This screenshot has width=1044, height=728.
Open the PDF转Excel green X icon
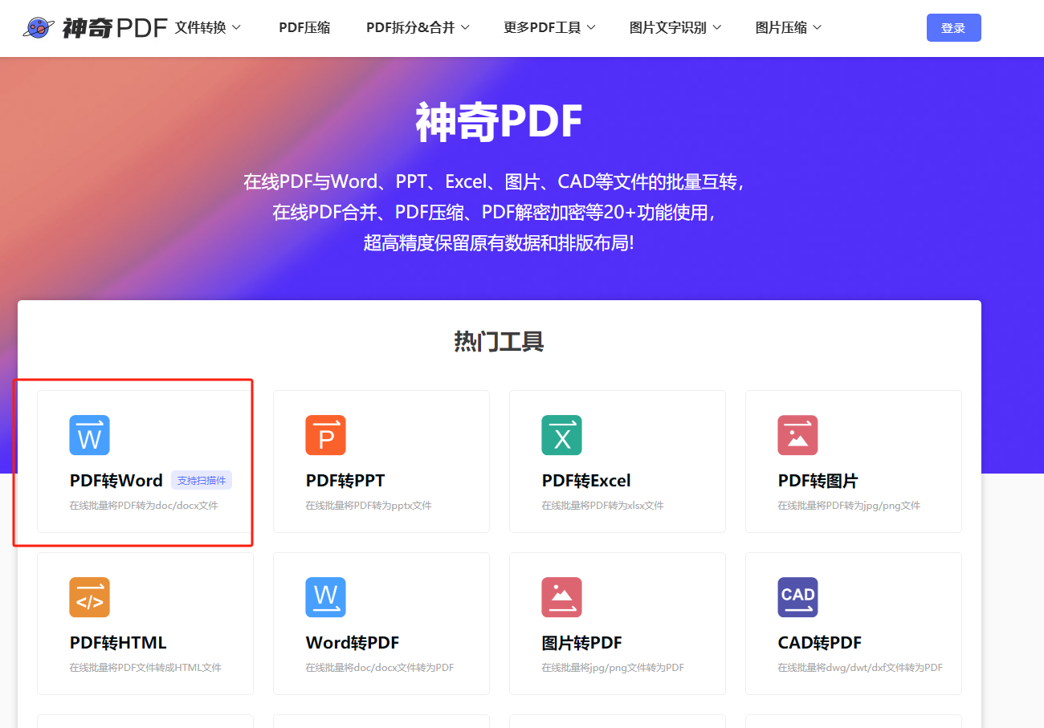[x=561, y=435]
